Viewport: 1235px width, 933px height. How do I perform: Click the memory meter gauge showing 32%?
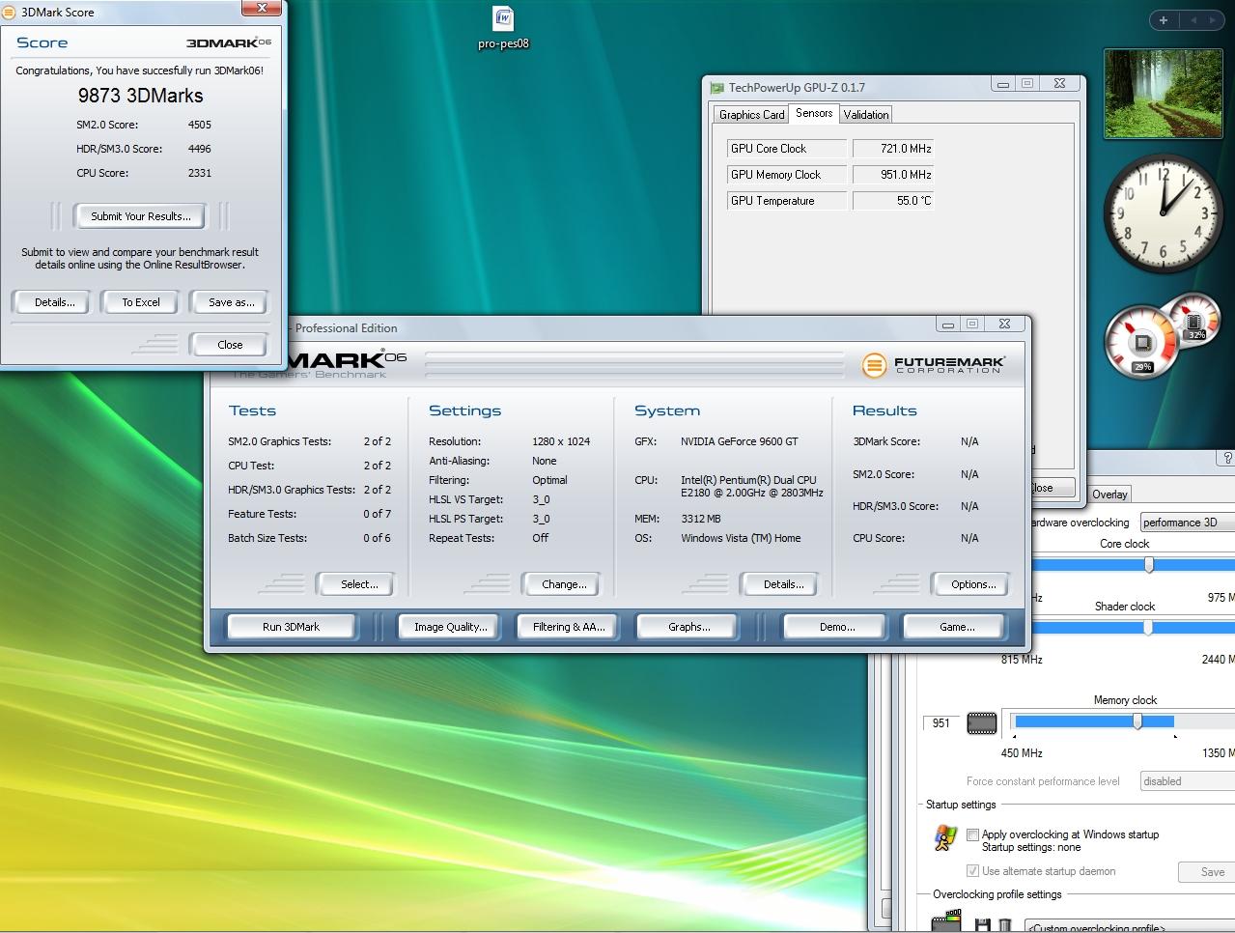pos(1195,322)
